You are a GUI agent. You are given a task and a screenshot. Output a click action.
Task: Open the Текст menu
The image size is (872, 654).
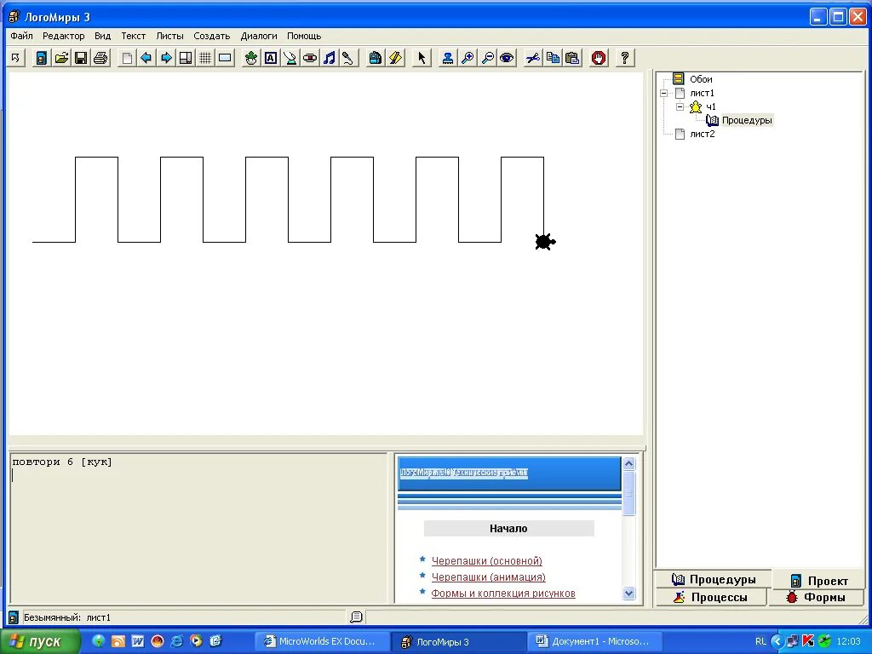pyautogui.click(x=134, y=36)
